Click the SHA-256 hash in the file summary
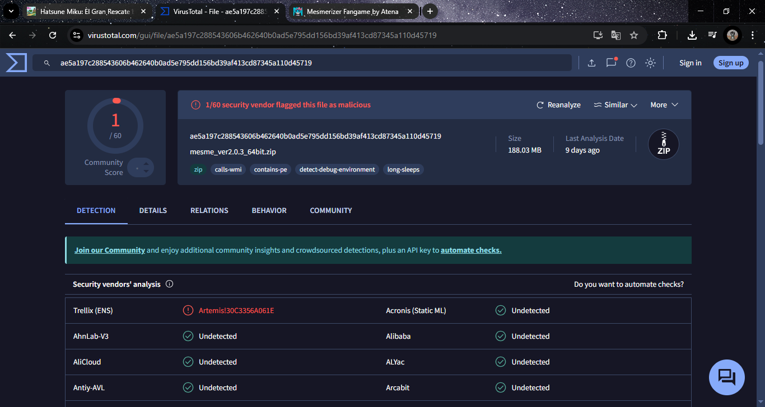 tap(316, 136)
